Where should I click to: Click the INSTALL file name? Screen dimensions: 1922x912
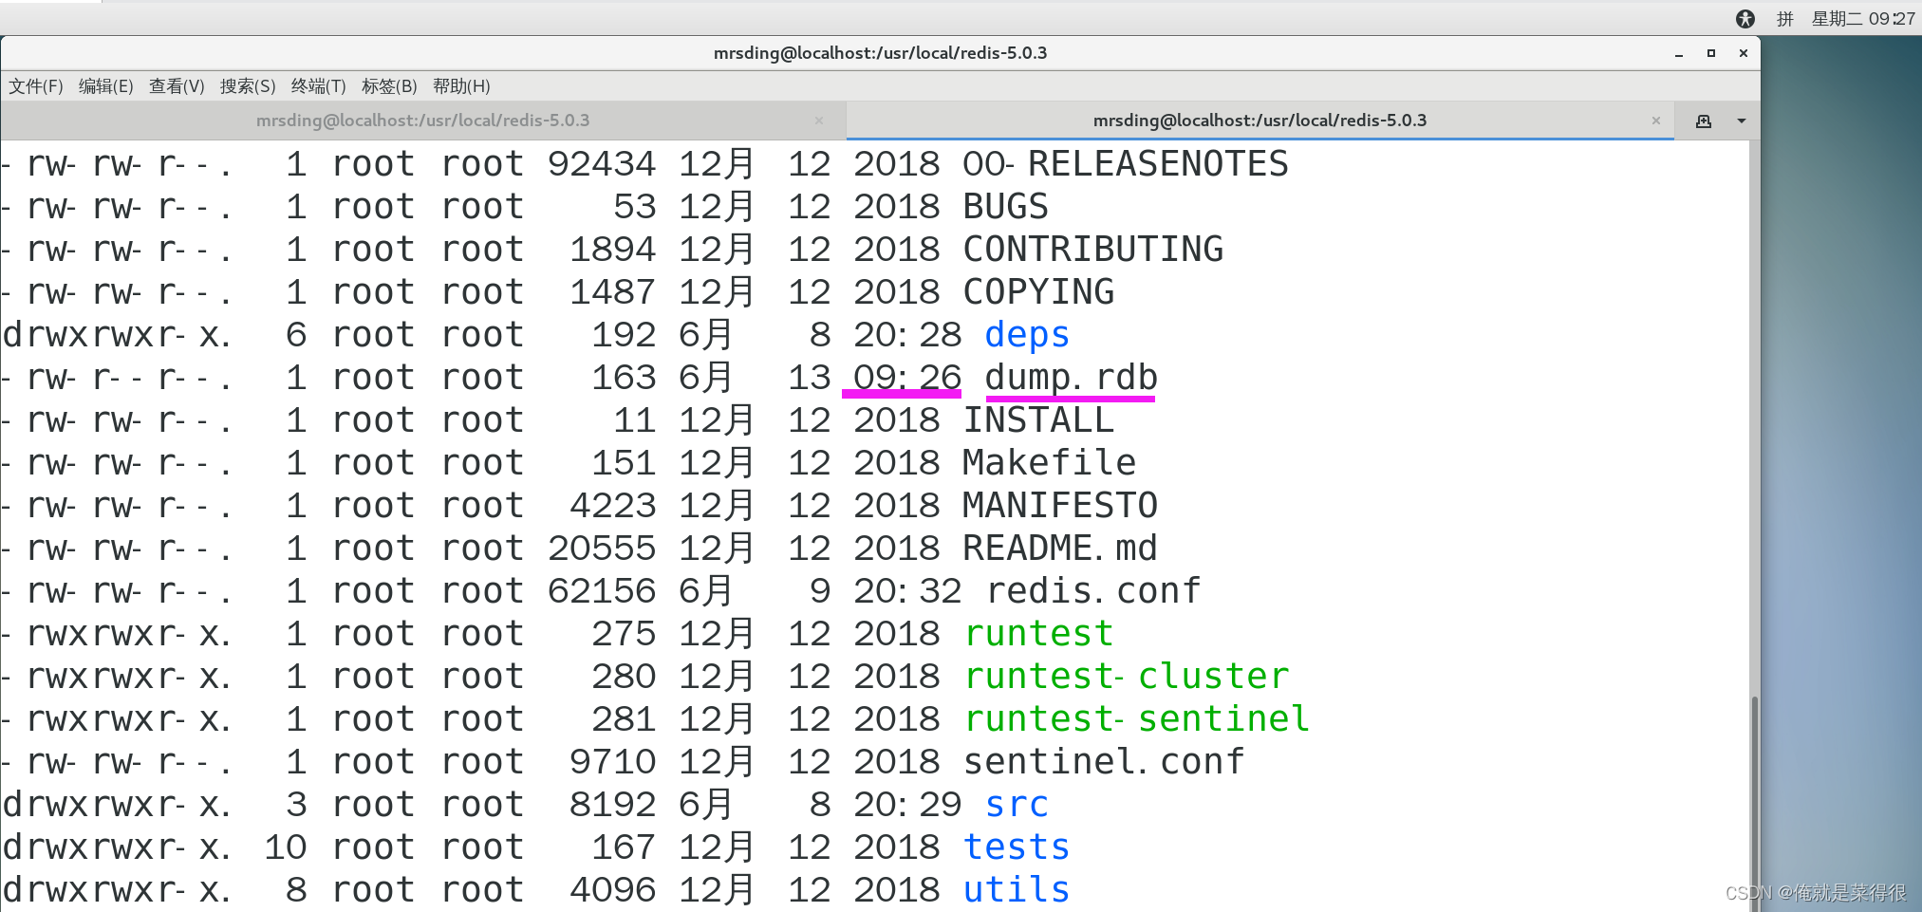coord(1038,420)
